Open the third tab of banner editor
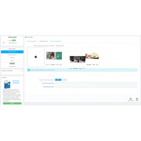The height and width of the screenshot is (141, 141). click(x=56, y=41)
